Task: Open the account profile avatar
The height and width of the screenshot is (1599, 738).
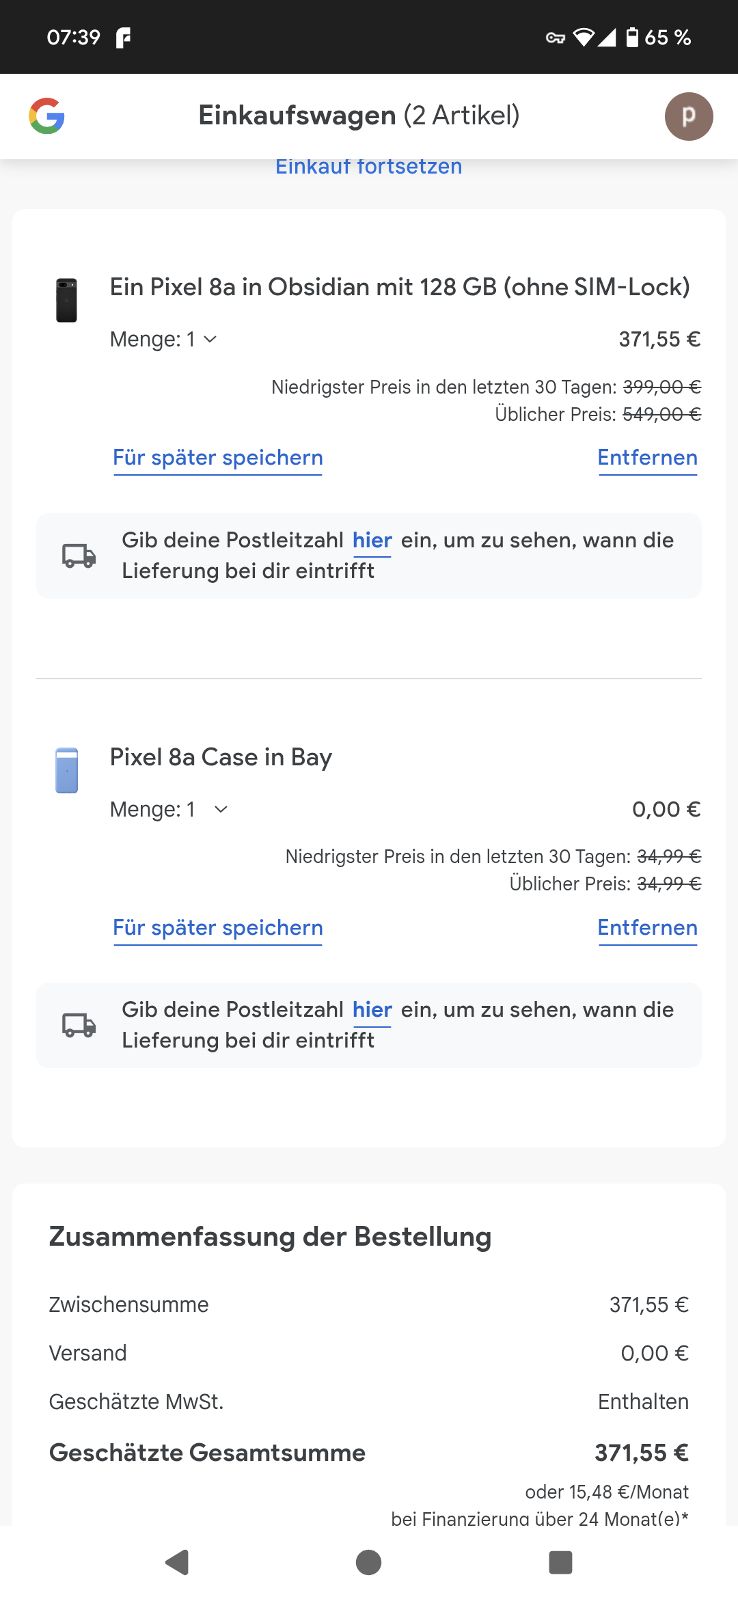Action: (x=688, y=116)
